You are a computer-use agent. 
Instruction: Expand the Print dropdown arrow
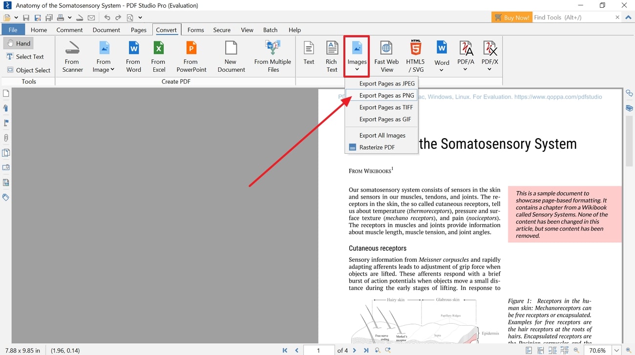70,18
